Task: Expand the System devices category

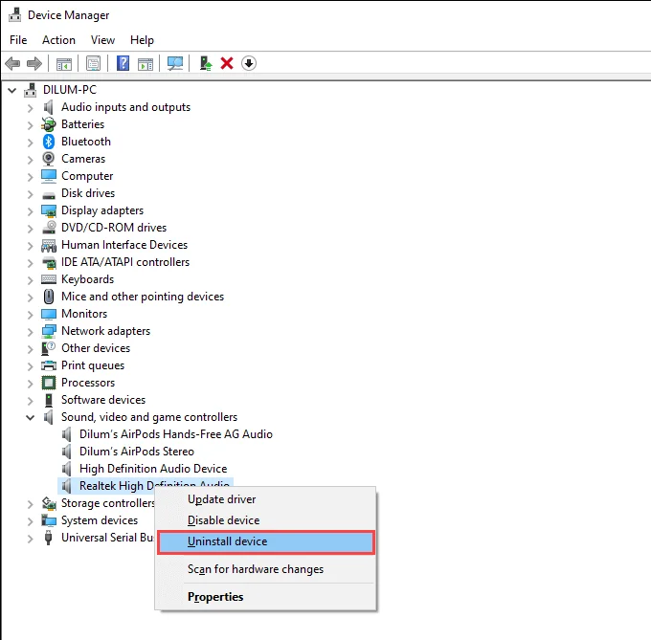Action: point(30,521)
